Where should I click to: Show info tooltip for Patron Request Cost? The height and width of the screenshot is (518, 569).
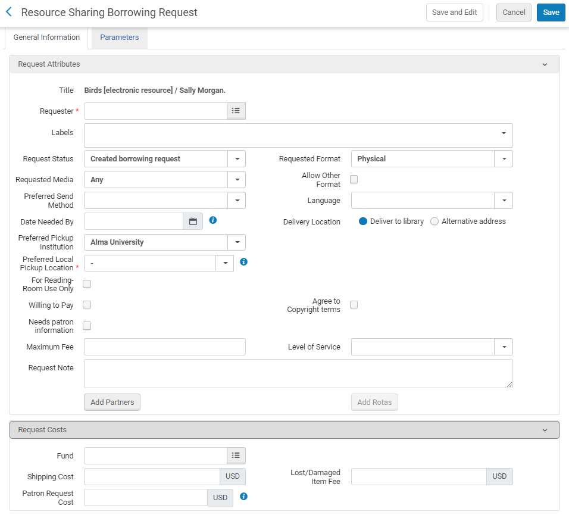coord(244,496)
